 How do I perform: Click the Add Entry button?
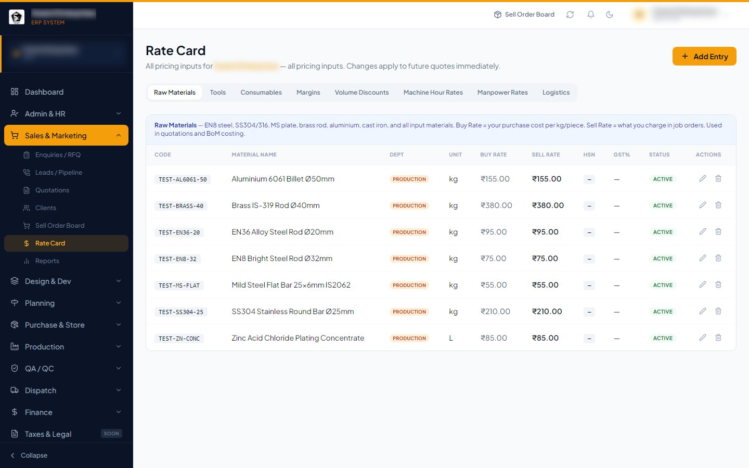tap(704, 56)
